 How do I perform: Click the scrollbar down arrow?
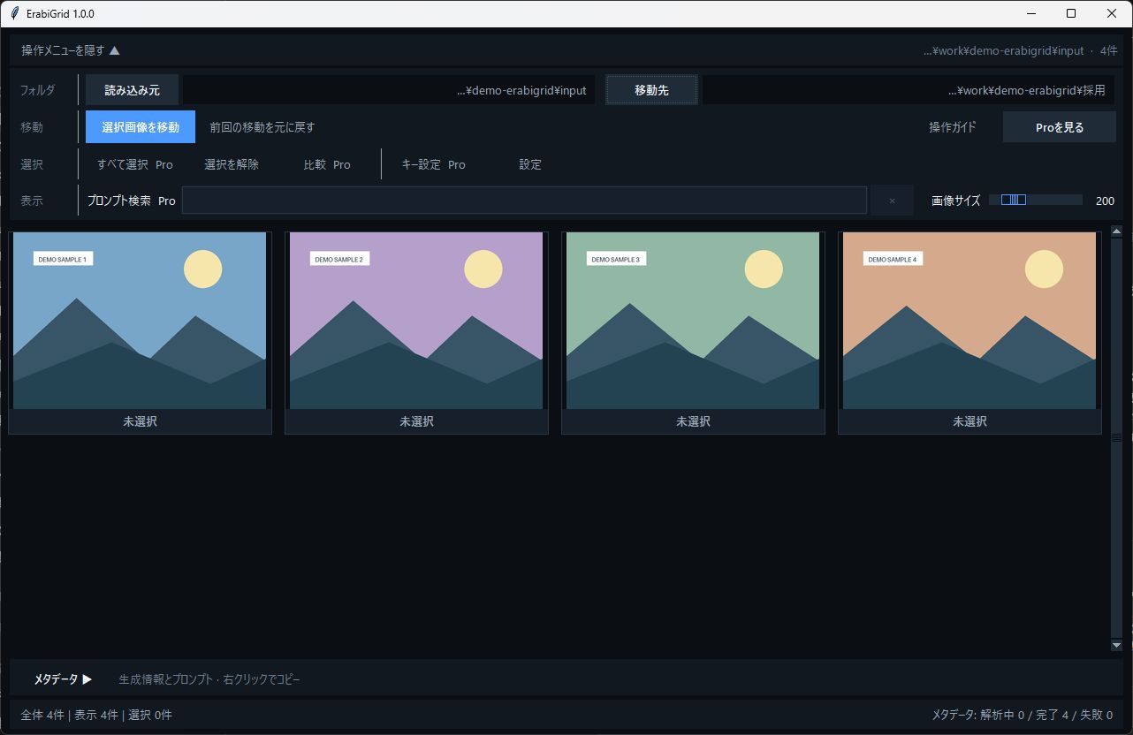[x=1116, y=646]
